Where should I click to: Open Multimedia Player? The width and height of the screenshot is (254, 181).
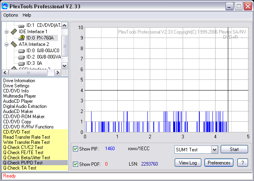19,96
